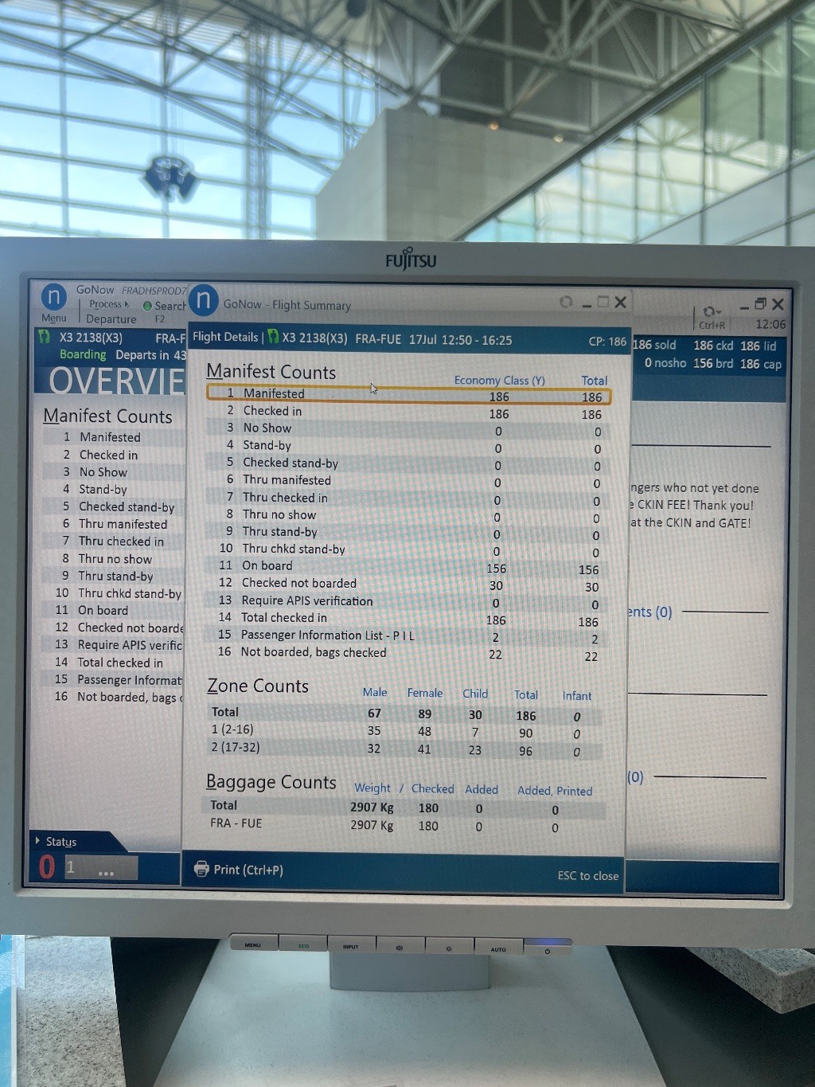The image size is (815, 1087).
Task: Select Checked not boarded row in the dialog
Action: 408,584
